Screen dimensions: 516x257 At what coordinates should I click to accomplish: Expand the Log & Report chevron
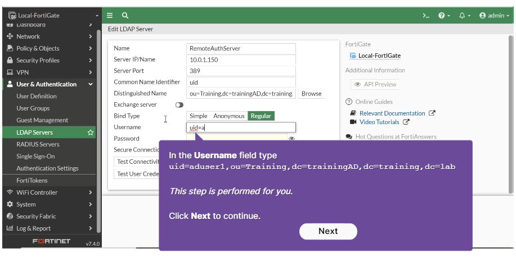91,228
